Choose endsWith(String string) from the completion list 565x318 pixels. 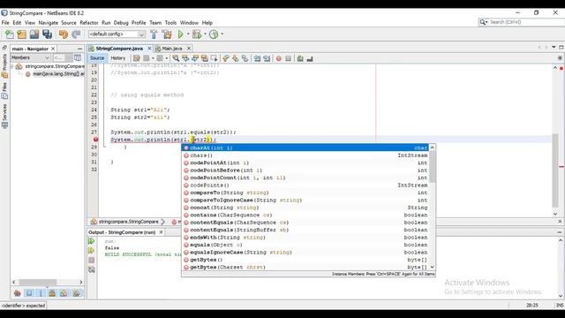coord(305,238)
